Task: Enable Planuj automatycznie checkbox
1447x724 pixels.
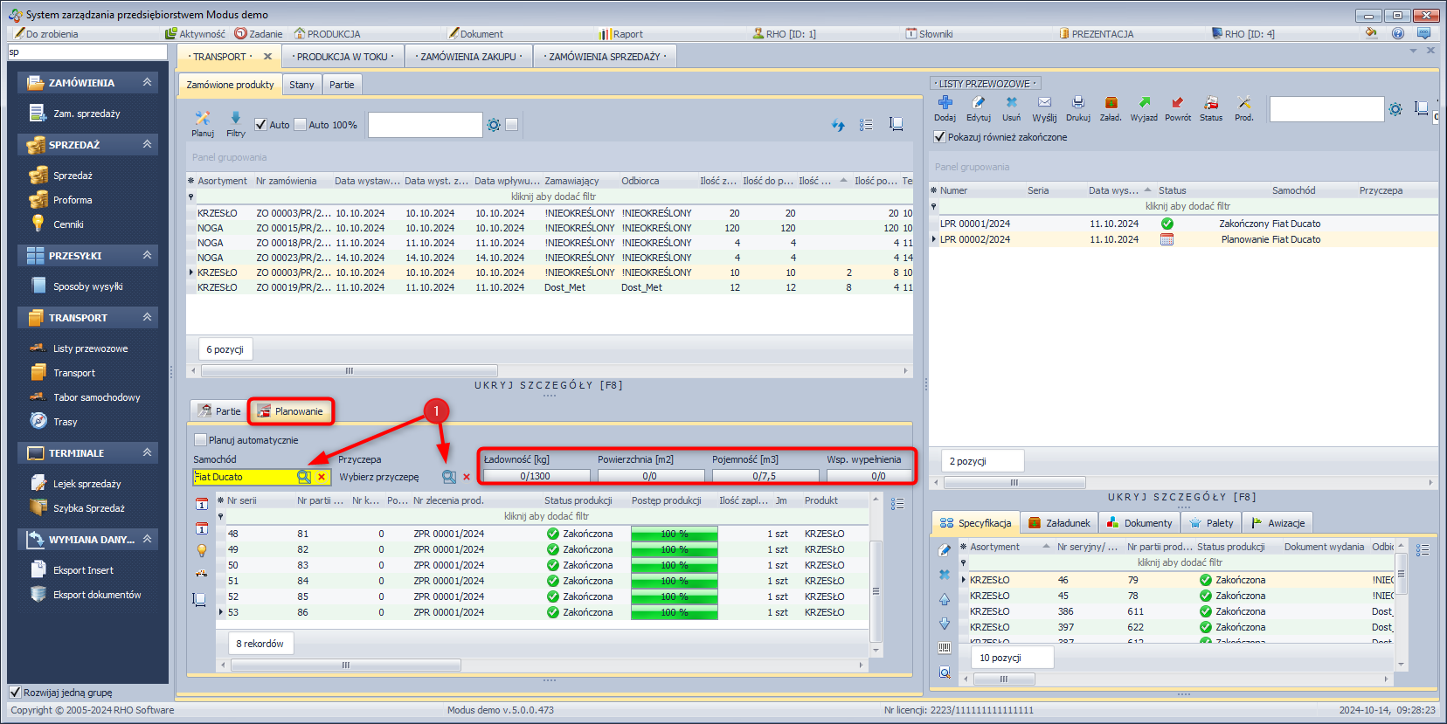Action: (x=201, y=440)
